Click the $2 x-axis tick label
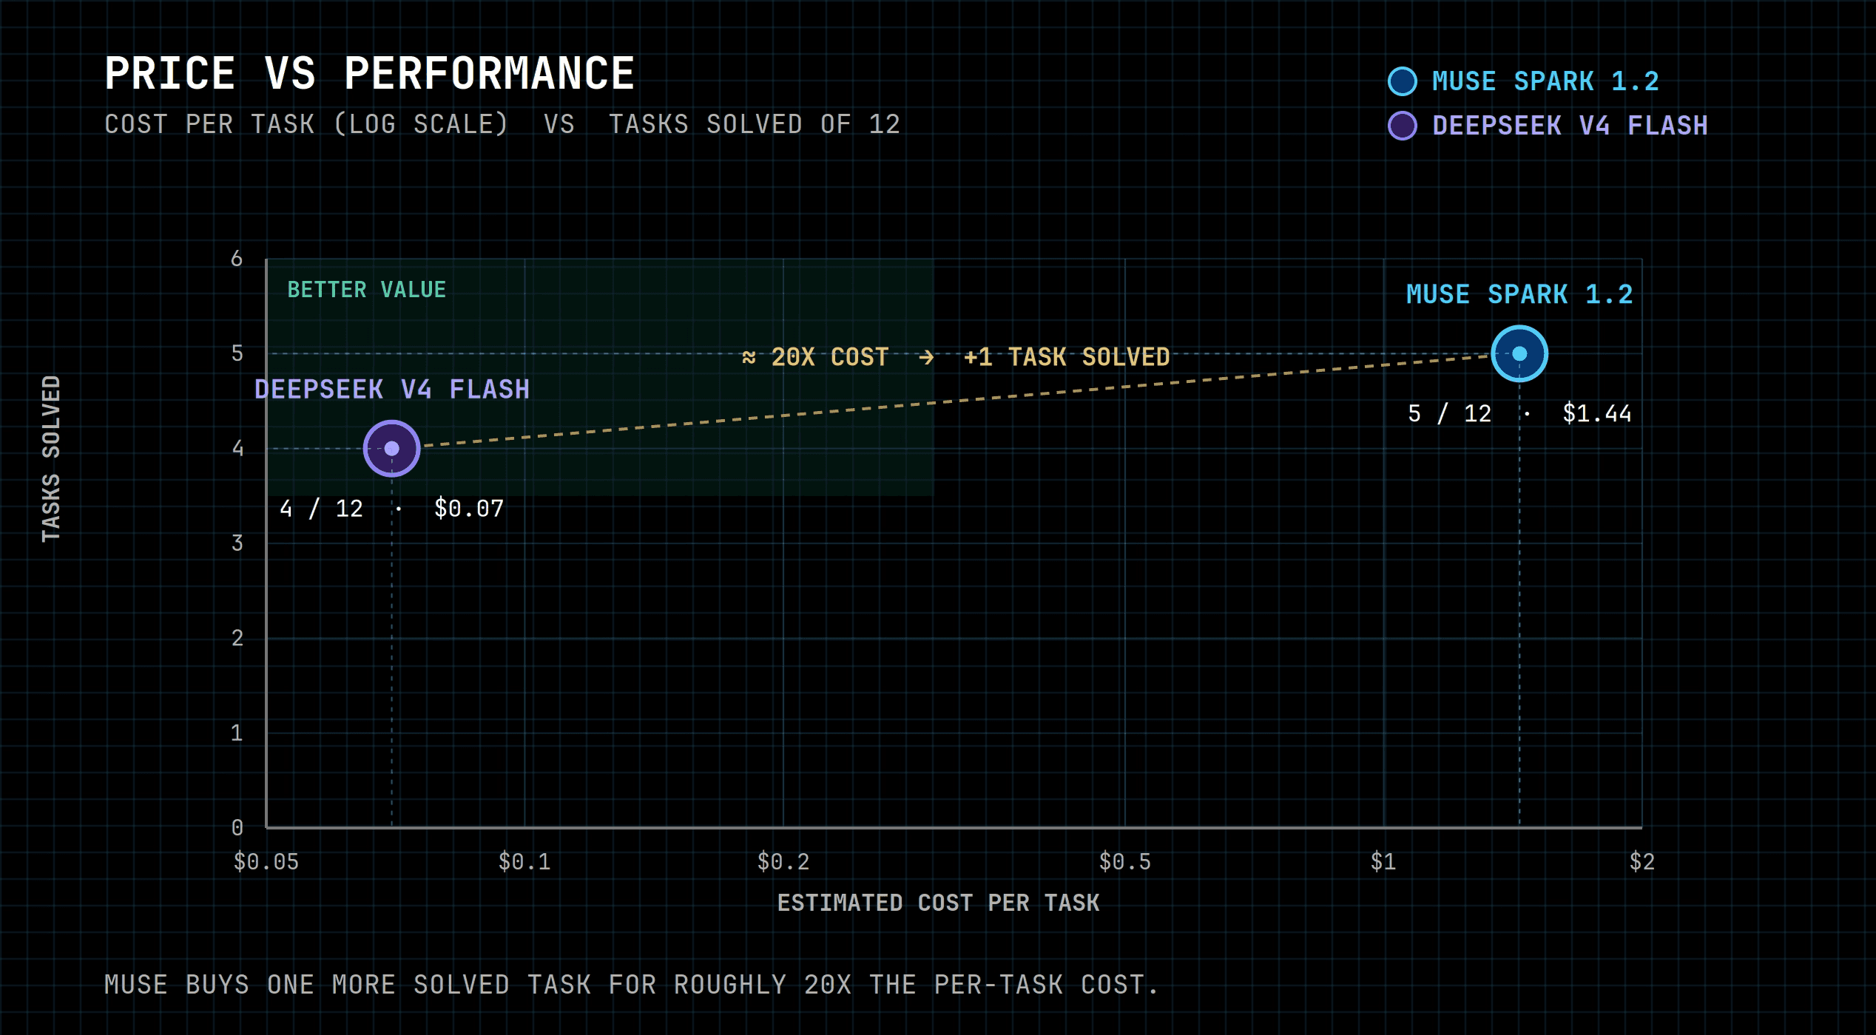 point(1642,862)
